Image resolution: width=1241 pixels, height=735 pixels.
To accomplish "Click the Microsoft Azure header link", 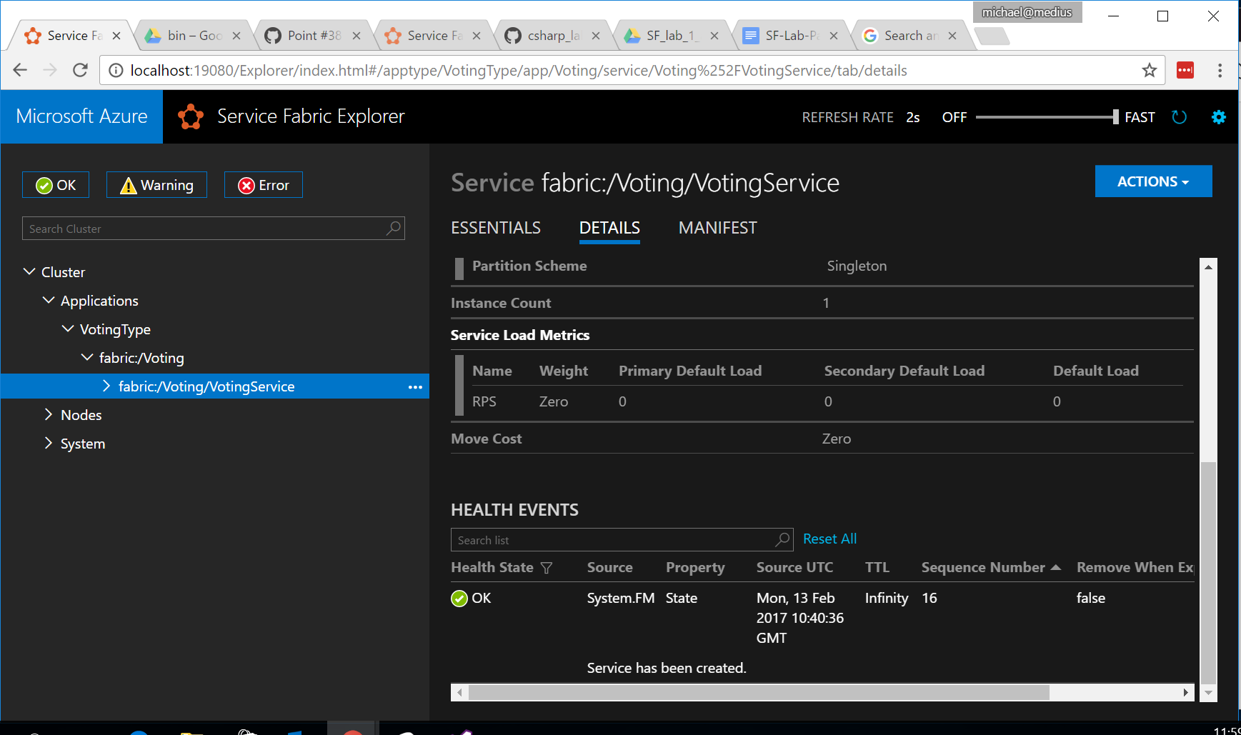I will tap(81, 116).
